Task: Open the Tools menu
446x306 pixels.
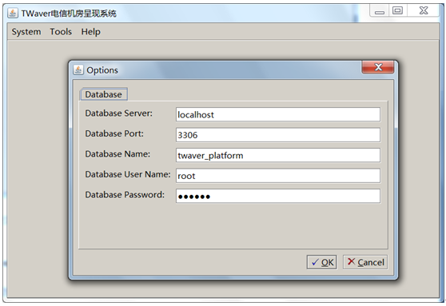Action: [61, 32]
